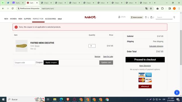Click into the site Search field
Image resolution: width=182 pixels, height=102 pixels.
pos(164,17)
